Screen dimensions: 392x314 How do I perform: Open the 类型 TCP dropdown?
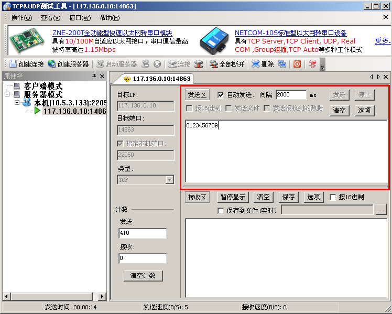coord(170,179)
